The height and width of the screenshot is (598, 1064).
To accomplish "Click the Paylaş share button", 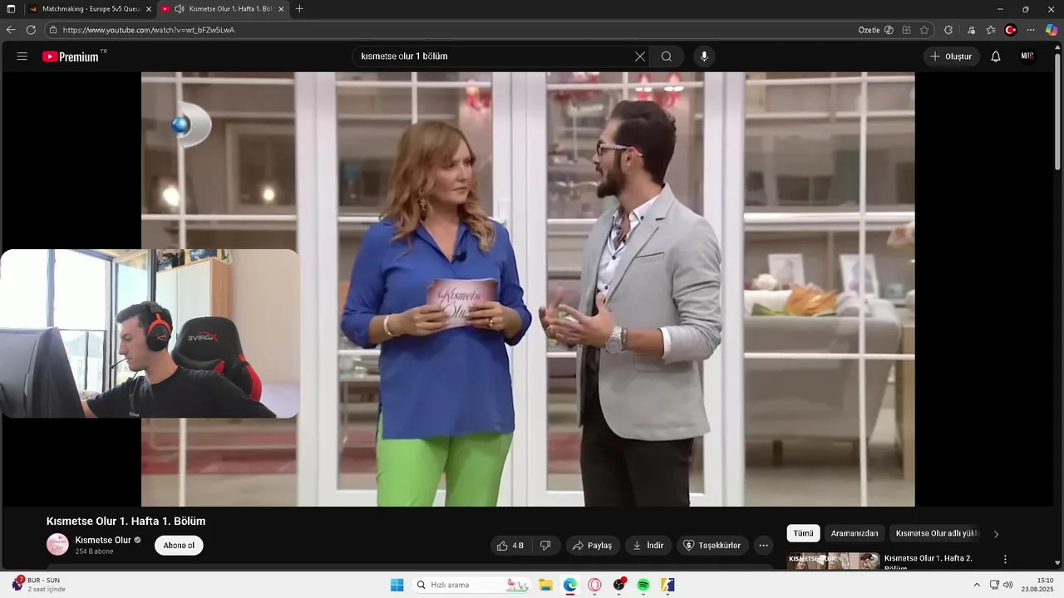I will (x=593, y=546).
